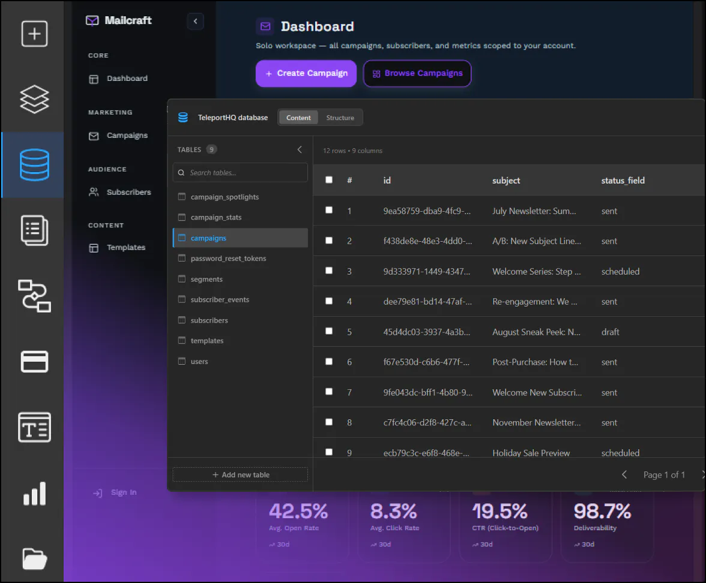Click the TeleportHQ database stack icon
The image size is (706, 583).
click(183, 118)
